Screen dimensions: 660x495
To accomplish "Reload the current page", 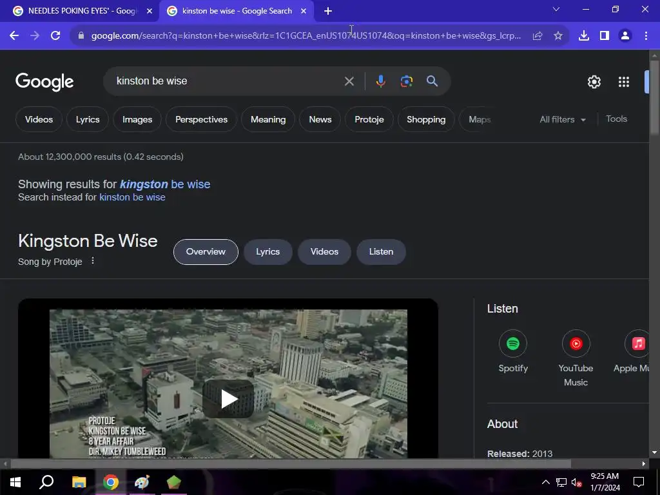I will click(55, 36).
